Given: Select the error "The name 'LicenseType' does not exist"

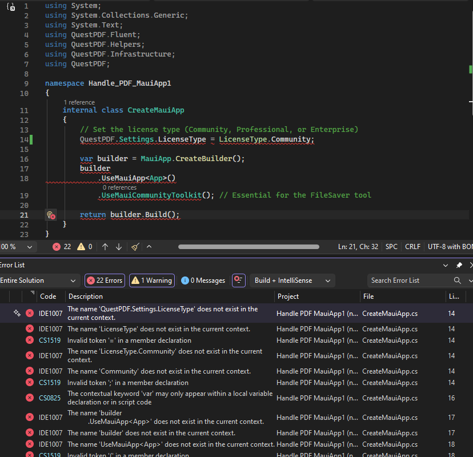Looking at the screenshot, I should (236, 329).
